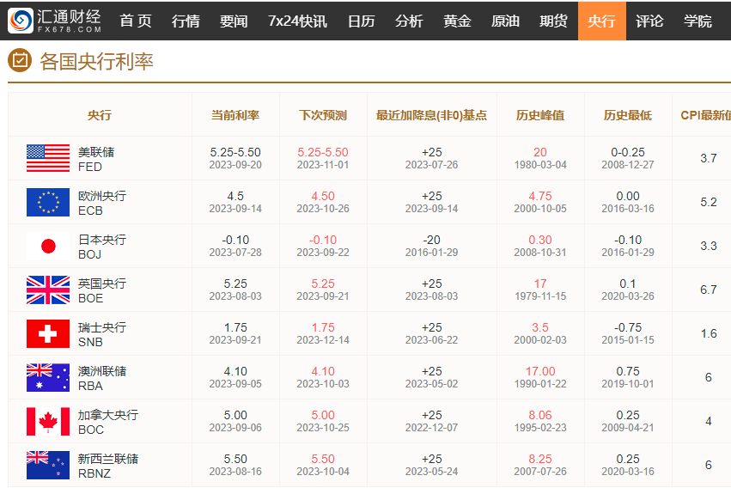Image resolution: width=731 pixels, height=500 pixels.
Task: Click the United States flag icon
Action: click(x=48, y=158)
